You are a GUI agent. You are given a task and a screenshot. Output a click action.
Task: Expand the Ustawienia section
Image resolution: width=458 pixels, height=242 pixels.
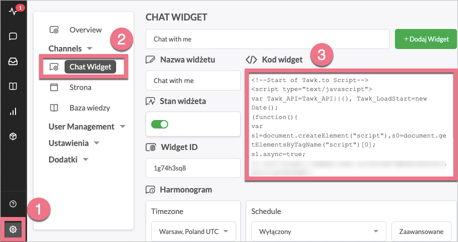[75, 143]
